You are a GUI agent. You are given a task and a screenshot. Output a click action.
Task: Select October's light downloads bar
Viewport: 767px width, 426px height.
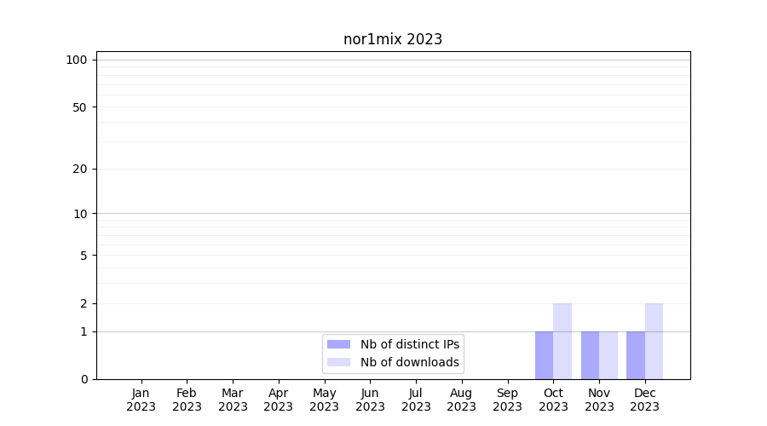click(x=562, y=341)
